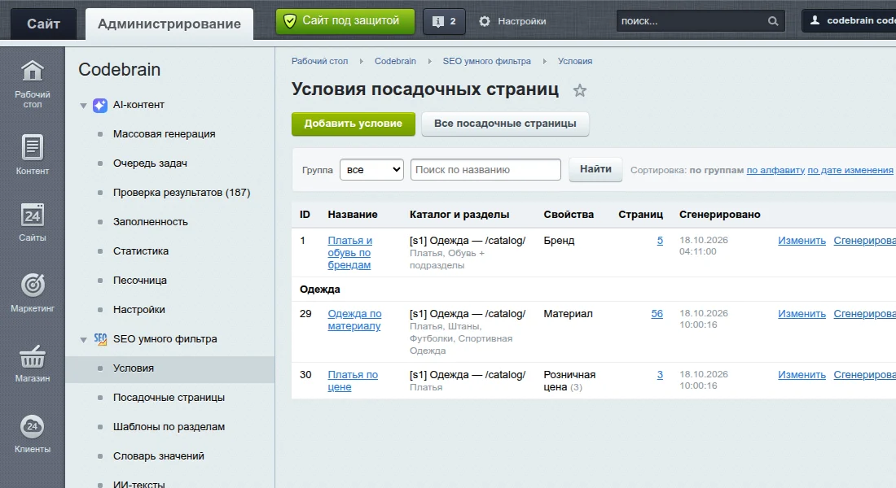Click Сгенерировать in row ID 1
The image size is (896, 488).
864,241
